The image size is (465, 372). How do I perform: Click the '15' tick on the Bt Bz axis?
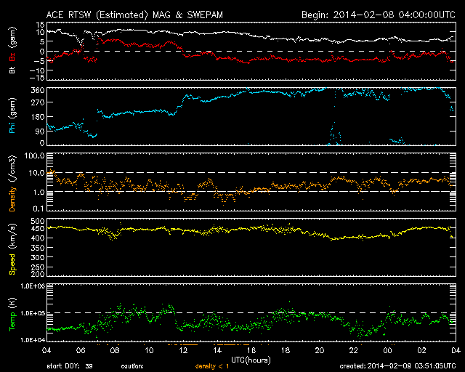(41, 24)
